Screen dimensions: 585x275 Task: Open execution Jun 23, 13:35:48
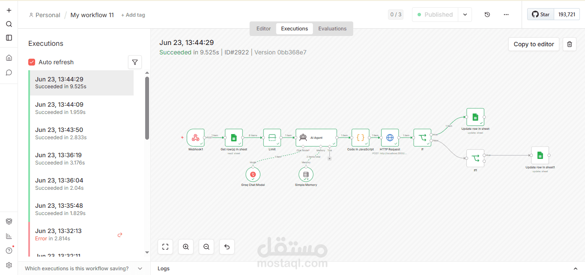coord(81,209)
